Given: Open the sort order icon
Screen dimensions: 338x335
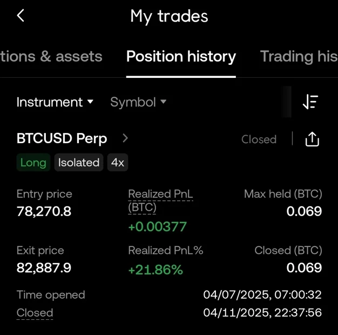Looking at the screenshot, I should [x=310, y=102].
